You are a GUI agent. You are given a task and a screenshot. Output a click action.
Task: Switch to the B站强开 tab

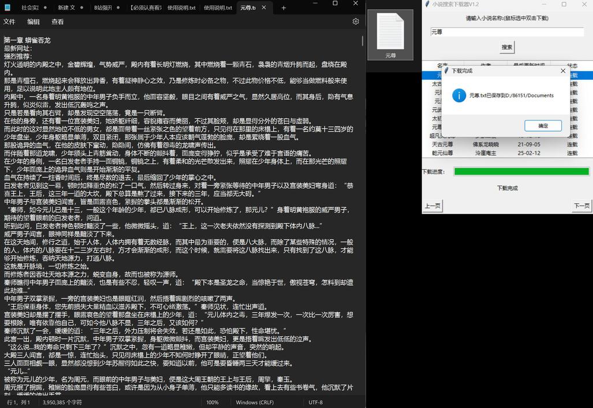[x=103, y=8]
